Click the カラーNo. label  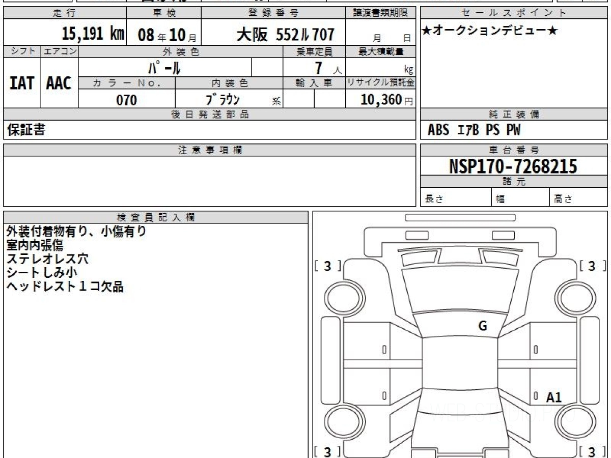click(127, 83)
